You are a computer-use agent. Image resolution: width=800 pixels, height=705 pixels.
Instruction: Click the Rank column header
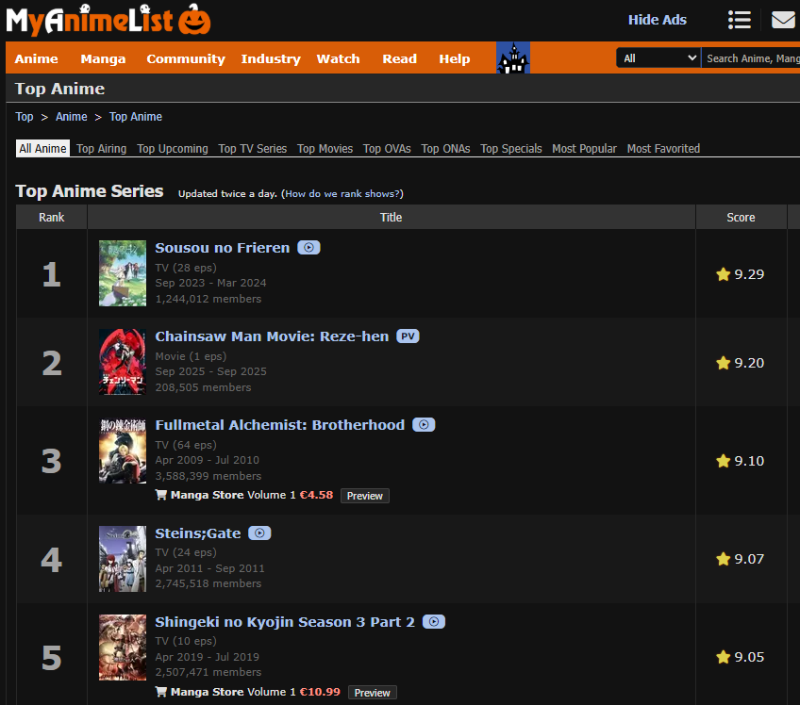pos(52,217)
